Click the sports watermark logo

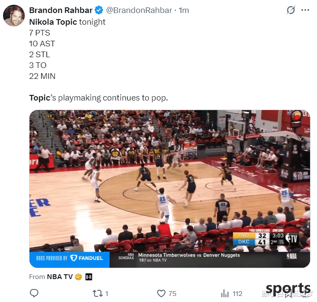(x=288, y=289)
